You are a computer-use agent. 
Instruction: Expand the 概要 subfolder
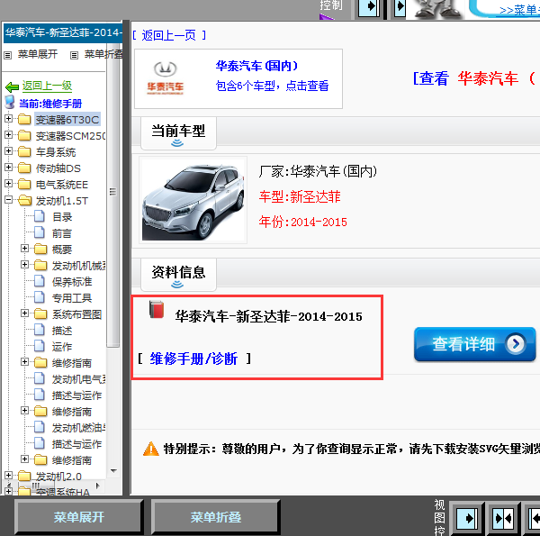(x=24, y=248)
